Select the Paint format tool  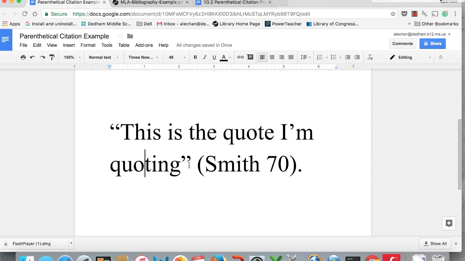tap(52, 57)
